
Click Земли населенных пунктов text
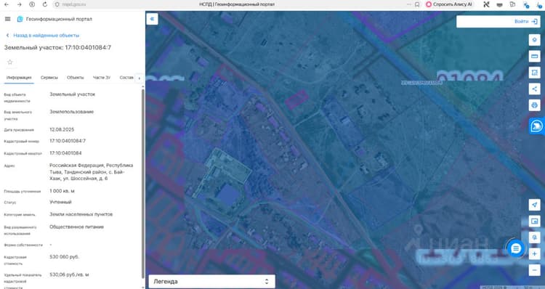click(81, 214)
